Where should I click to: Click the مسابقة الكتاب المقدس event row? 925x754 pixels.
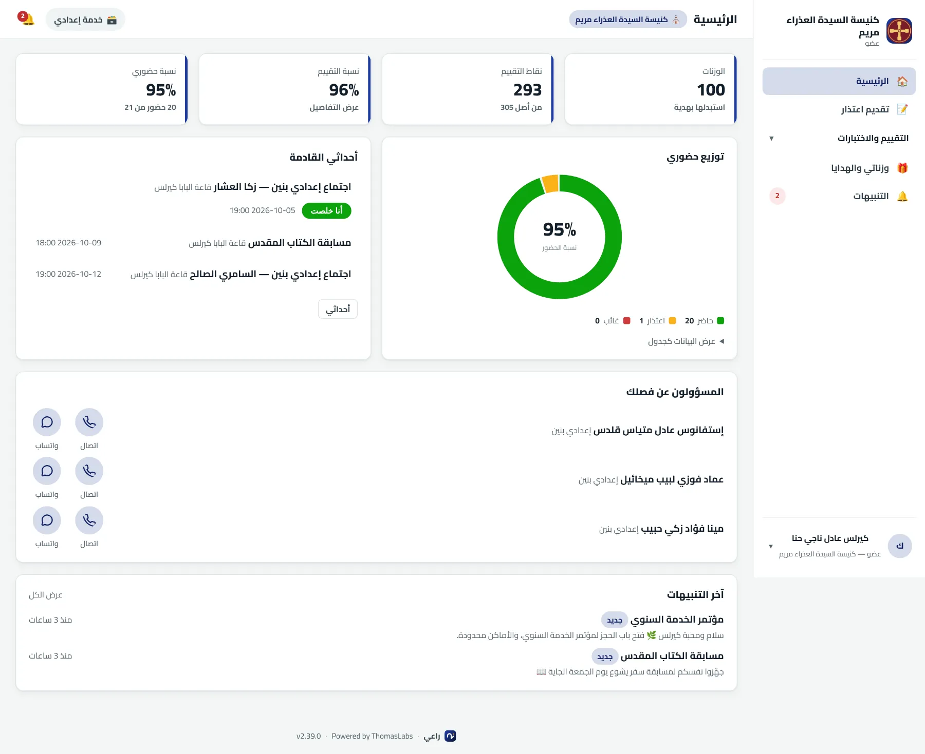[x=193, y=243]
